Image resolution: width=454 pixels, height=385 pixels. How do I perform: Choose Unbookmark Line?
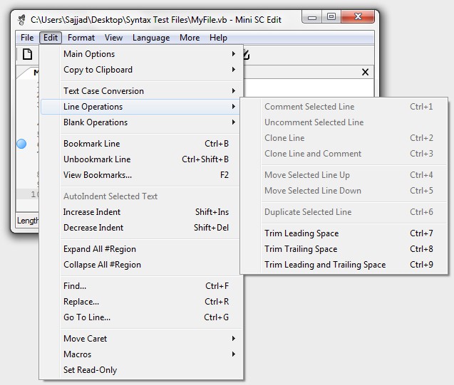coord(140,159)
